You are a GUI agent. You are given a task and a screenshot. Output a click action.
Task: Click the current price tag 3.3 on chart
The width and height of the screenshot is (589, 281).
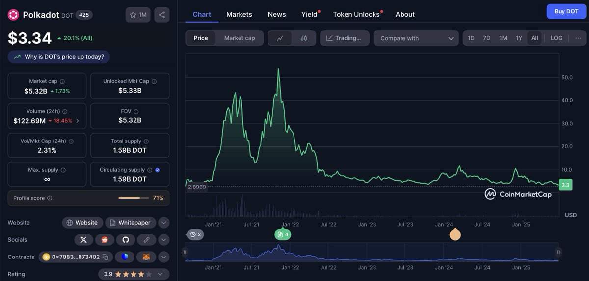point(565,185)
